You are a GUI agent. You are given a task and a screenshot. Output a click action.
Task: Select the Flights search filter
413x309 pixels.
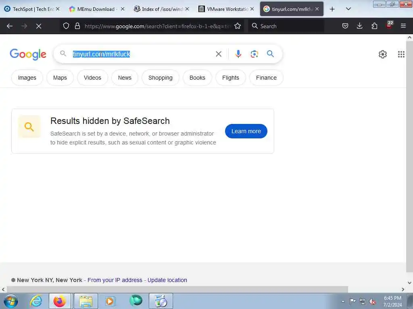tap(231, 78)
